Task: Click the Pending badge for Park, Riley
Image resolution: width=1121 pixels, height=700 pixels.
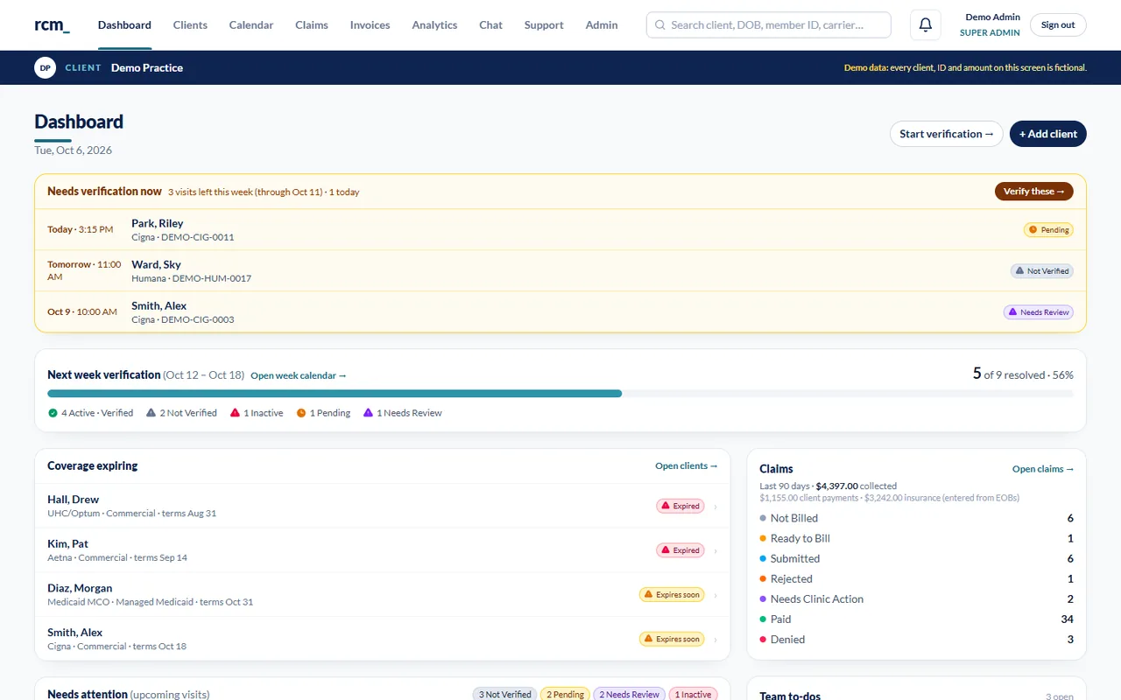Action: tap(1048, 230)
